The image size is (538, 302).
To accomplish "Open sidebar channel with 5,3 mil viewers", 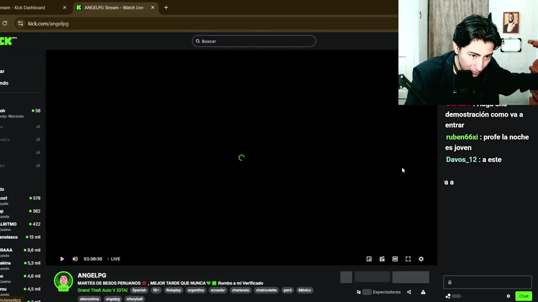I will click(x=21, y=266).
